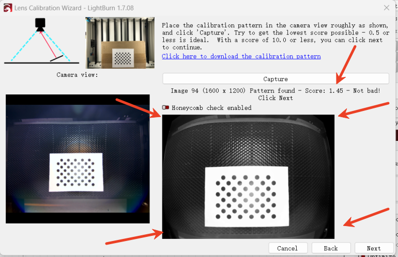Image resolution: width=398 pixels, height=257 pixels.
Task: Click the dot pattern card in live camera view
Action: [76, 173]
